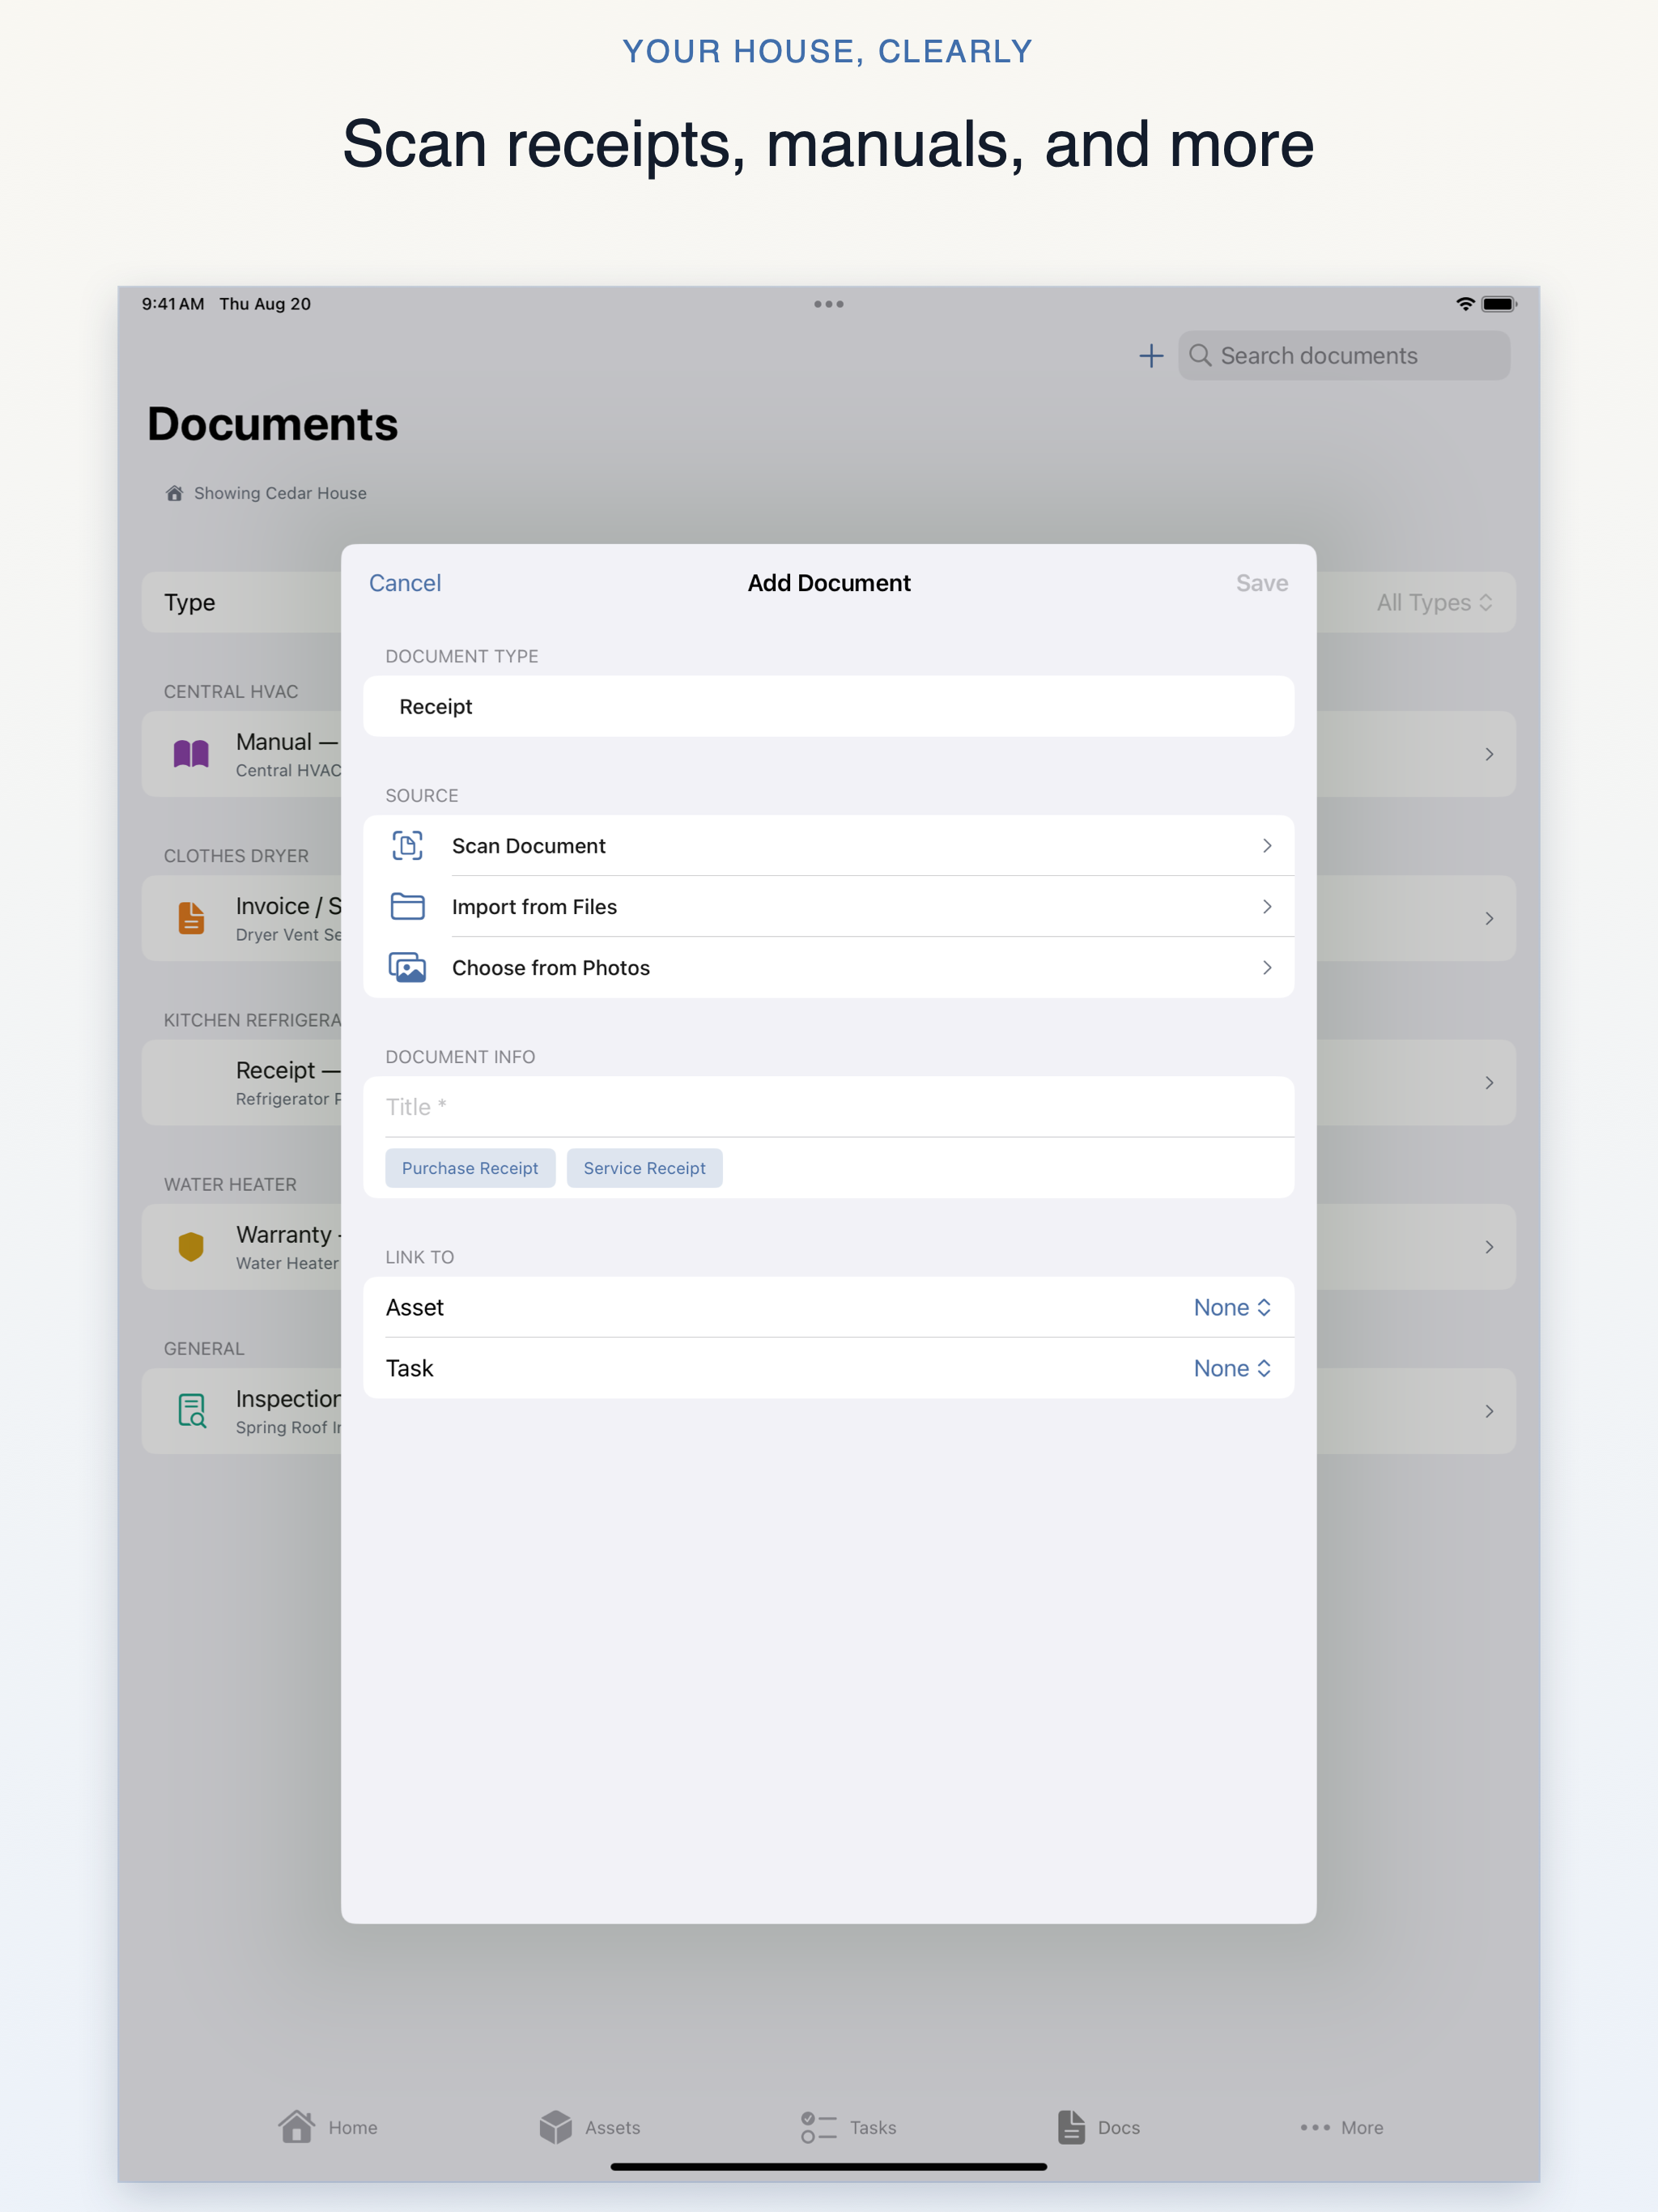Click the Warranty shield icon

(x=191, y=1247)
